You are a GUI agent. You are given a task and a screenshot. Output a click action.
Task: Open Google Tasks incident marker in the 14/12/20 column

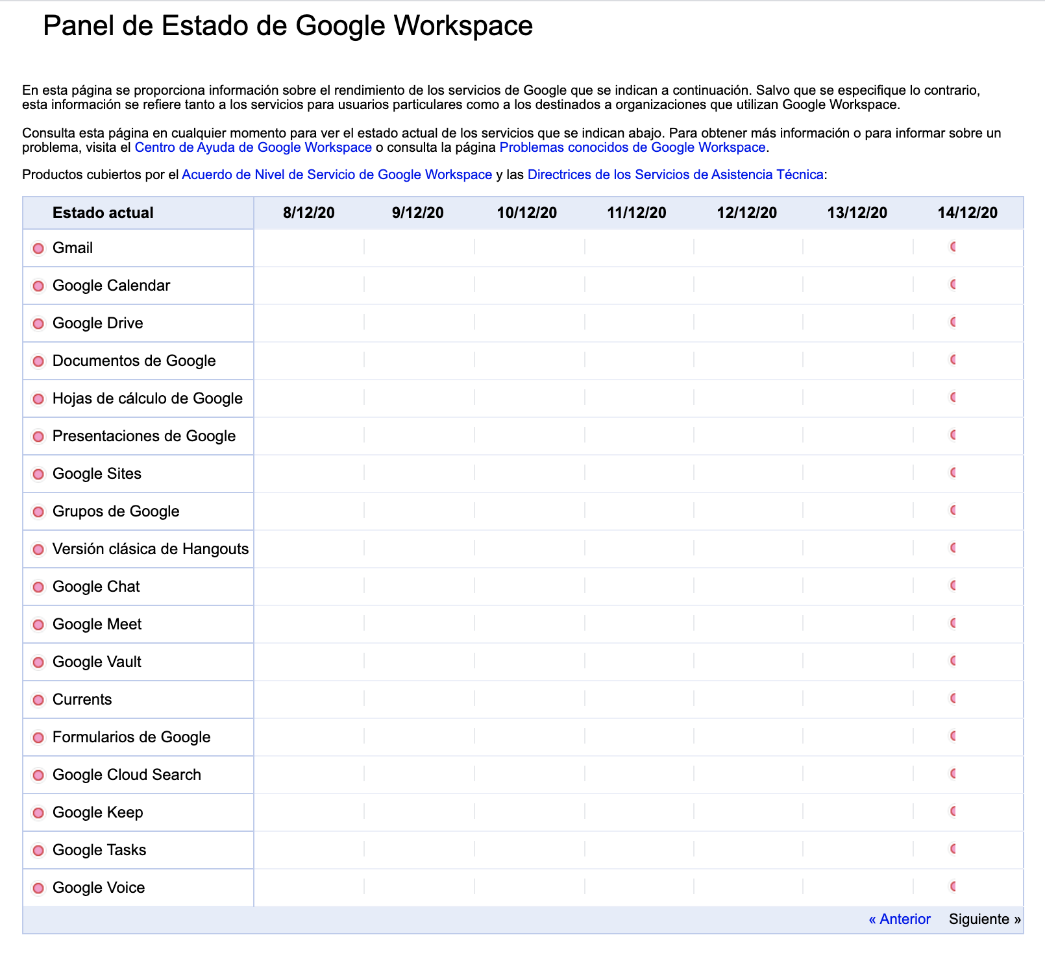point(953,849)
